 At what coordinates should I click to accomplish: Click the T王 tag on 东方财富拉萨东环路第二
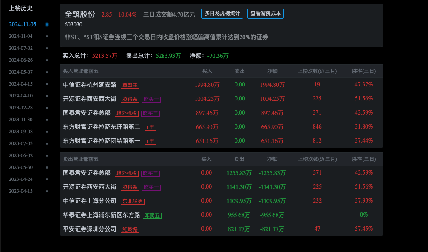pos(150,127)
